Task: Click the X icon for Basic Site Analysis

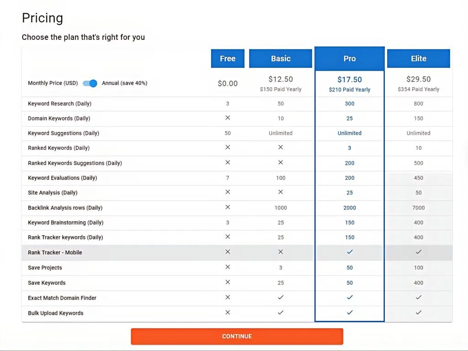Action: point(281,192)
